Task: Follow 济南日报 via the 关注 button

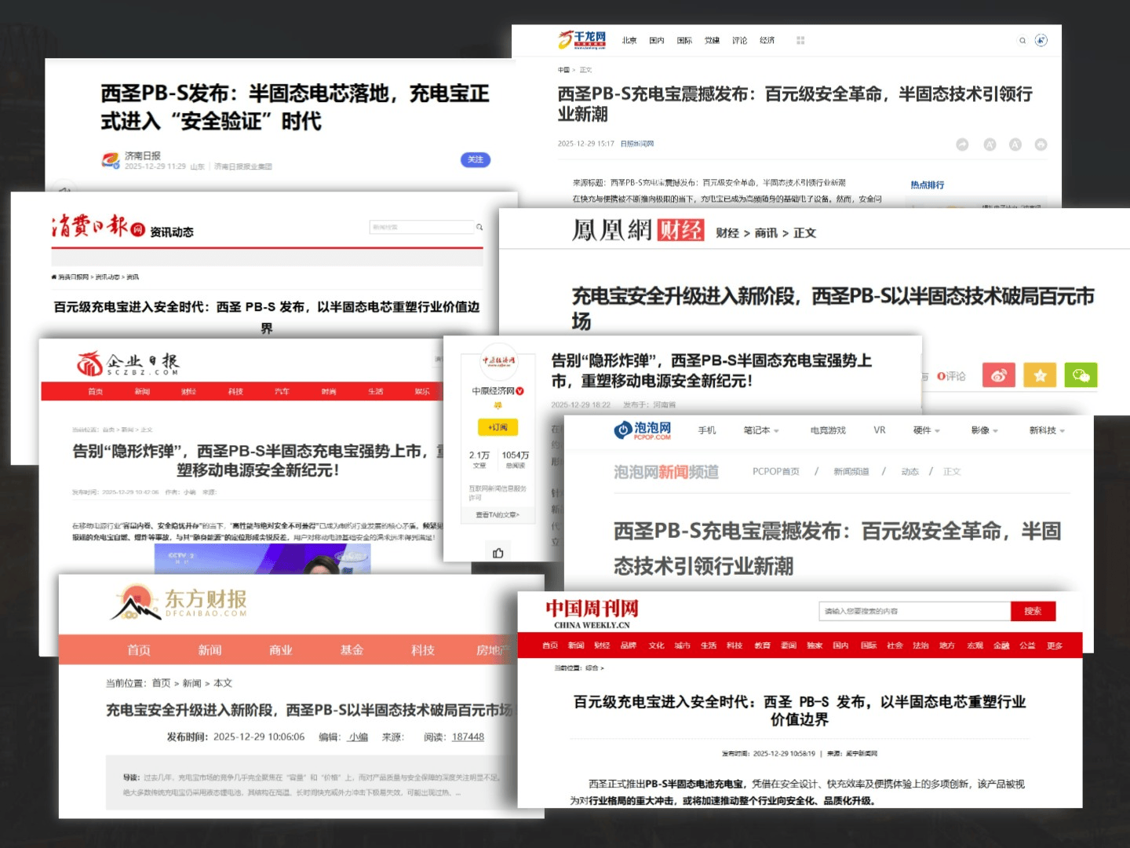Action: click(475, 159)
